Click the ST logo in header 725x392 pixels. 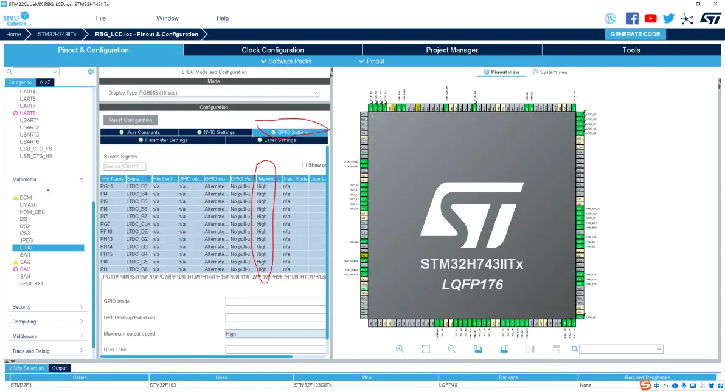click(710, 18)
